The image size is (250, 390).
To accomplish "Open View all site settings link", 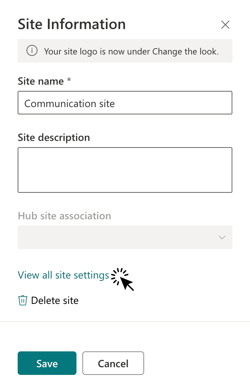I will 63,275.
